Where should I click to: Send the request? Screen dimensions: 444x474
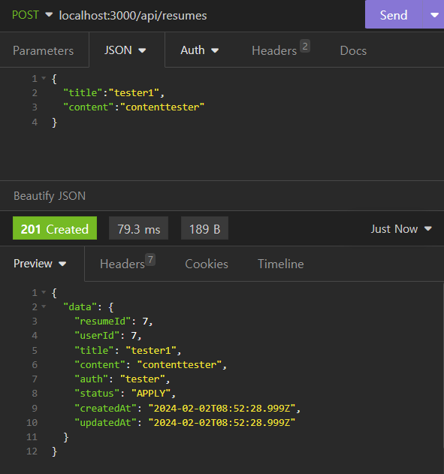click(393, 15)
